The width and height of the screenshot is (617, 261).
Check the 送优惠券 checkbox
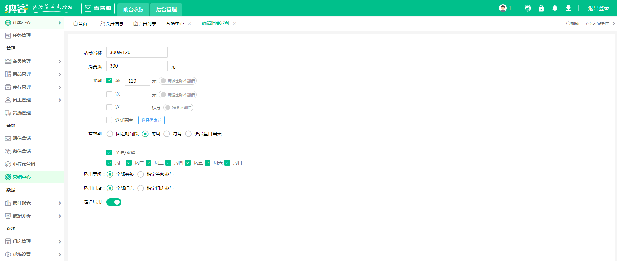coord(109,120)
